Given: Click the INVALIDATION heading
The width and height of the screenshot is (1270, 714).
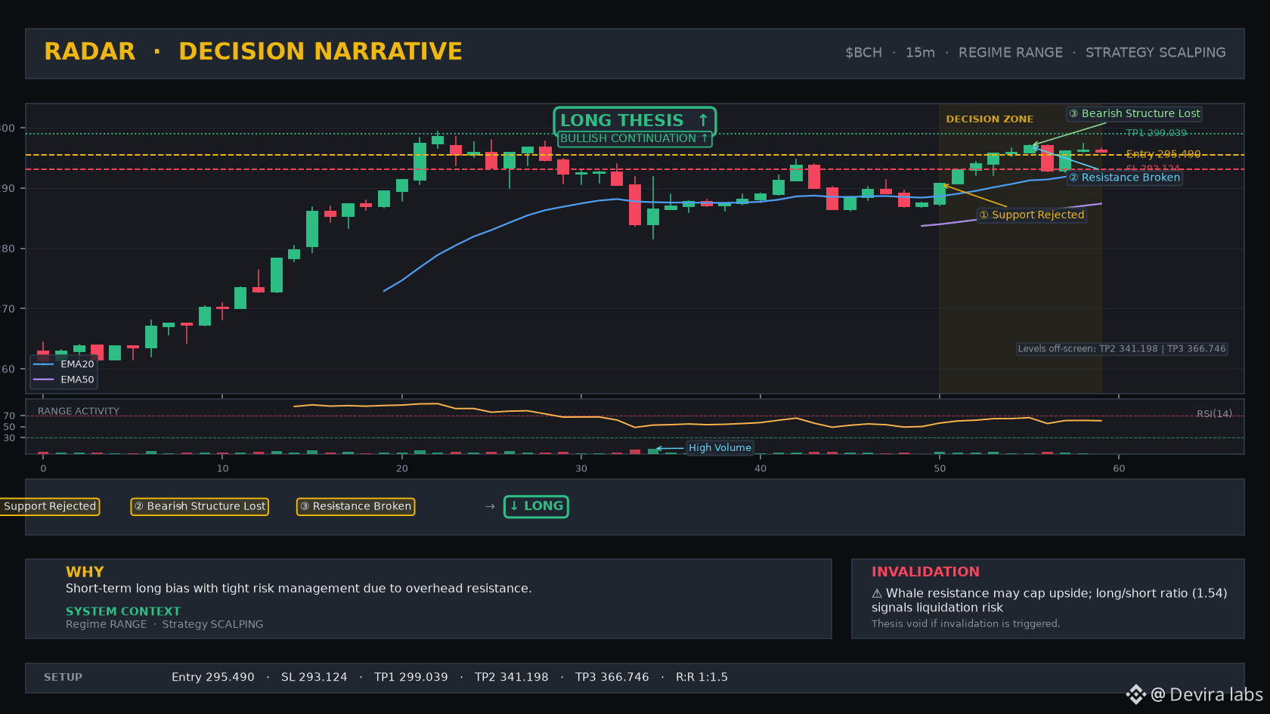Looking at the screenshot, I should click(925, 572).
